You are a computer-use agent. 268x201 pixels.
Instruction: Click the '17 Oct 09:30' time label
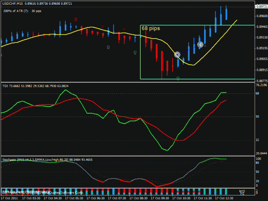coord(160,198)
